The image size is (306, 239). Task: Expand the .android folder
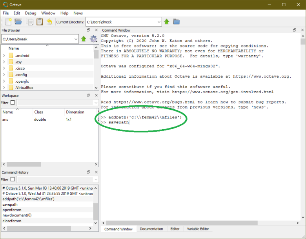point(4,56)
